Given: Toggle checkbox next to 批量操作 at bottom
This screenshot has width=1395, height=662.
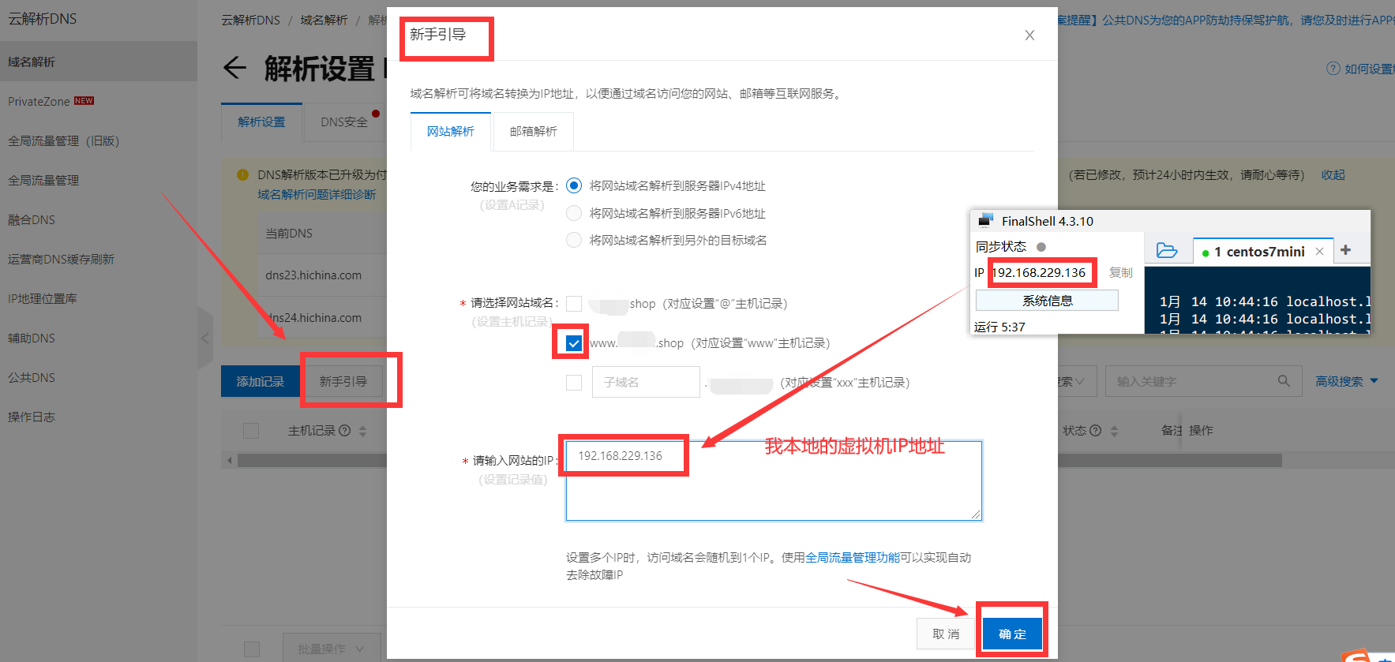Looking at the screenshot, I should [x=252, y=649].
